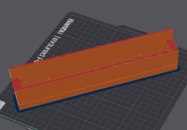Viewport: 187px width, 130px height.
Task: Click the blue brim at the model's right corner
Action: [179, 68]
